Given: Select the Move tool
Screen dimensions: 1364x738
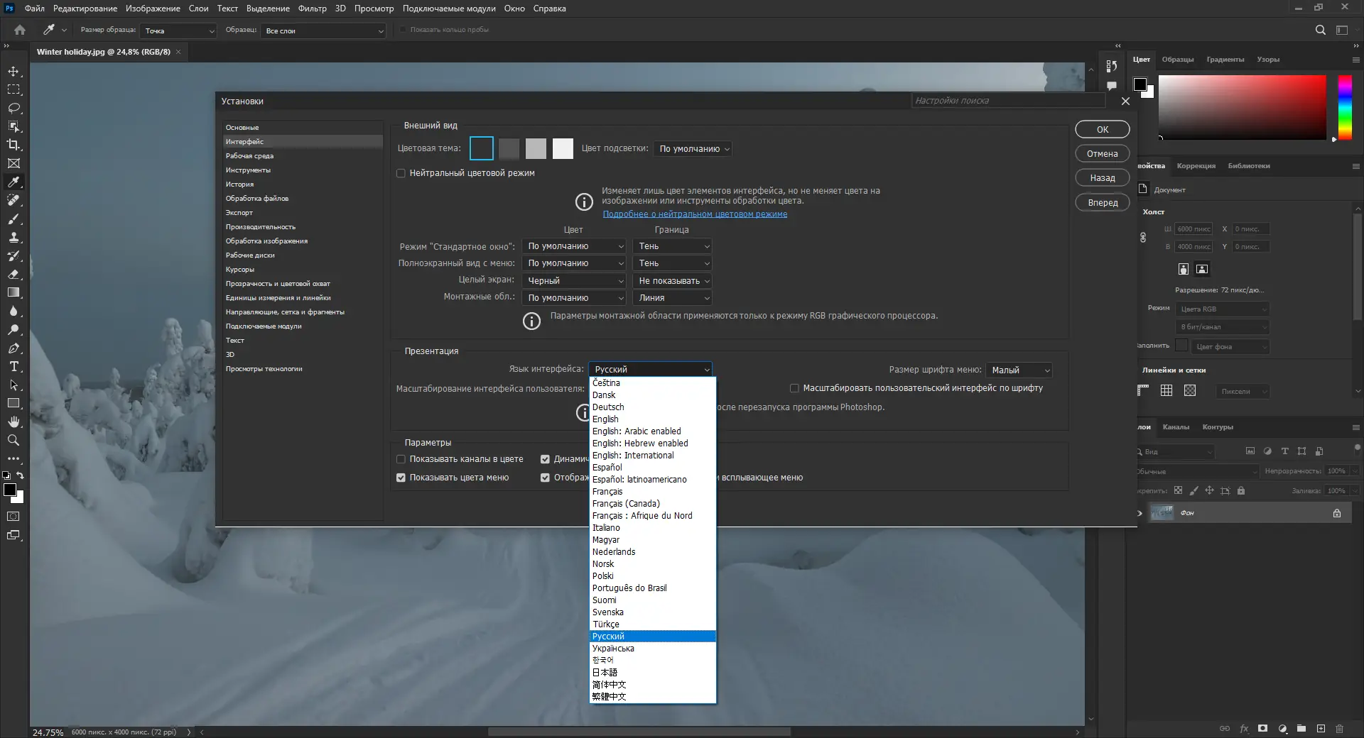Looking at the screenshot, I should [13, 72].
